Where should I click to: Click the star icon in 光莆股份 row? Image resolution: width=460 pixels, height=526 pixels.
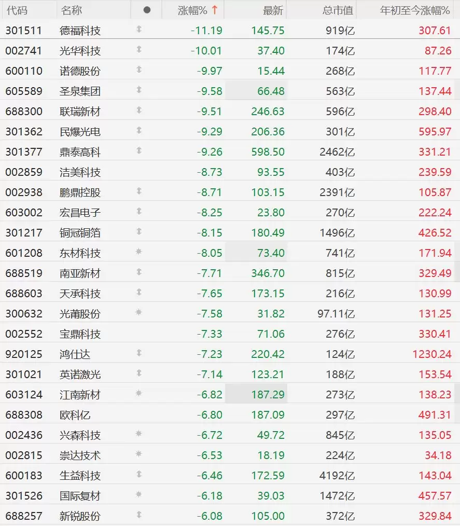click(139, 312)
